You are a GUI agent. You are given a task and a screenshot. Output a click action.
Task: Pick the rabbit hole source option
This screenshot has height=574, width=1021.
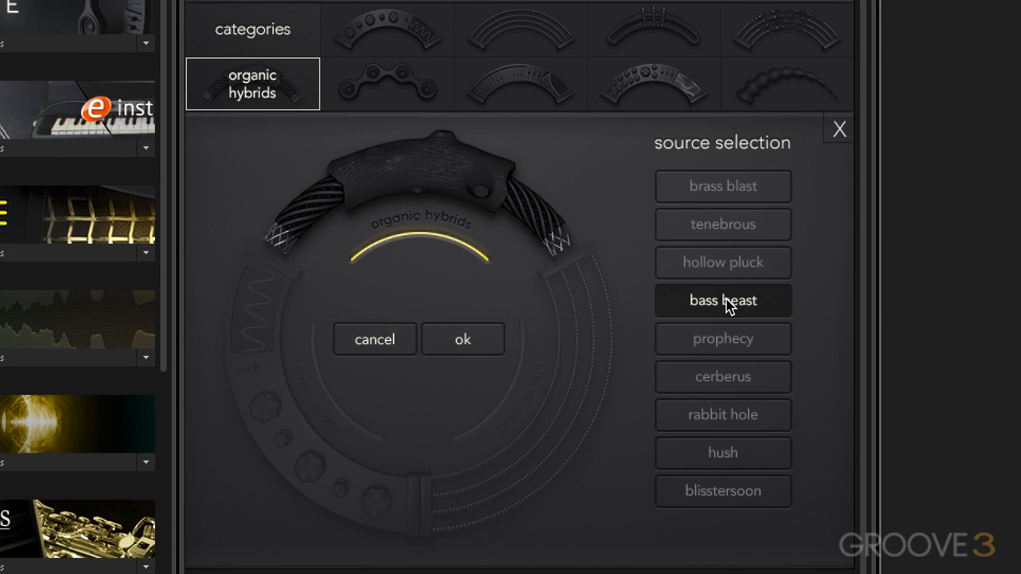[x=723, y=415]
